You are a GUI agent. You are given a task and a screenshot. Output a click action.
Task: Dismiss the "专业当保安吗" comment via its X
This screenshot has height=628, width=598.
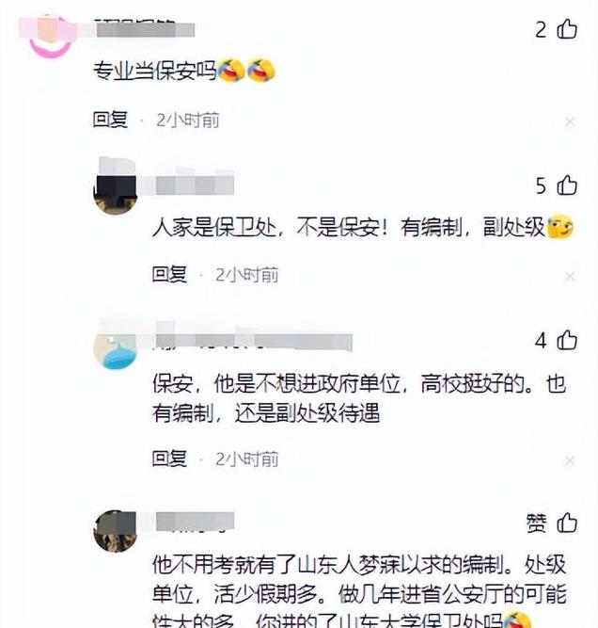pos(570,121)
